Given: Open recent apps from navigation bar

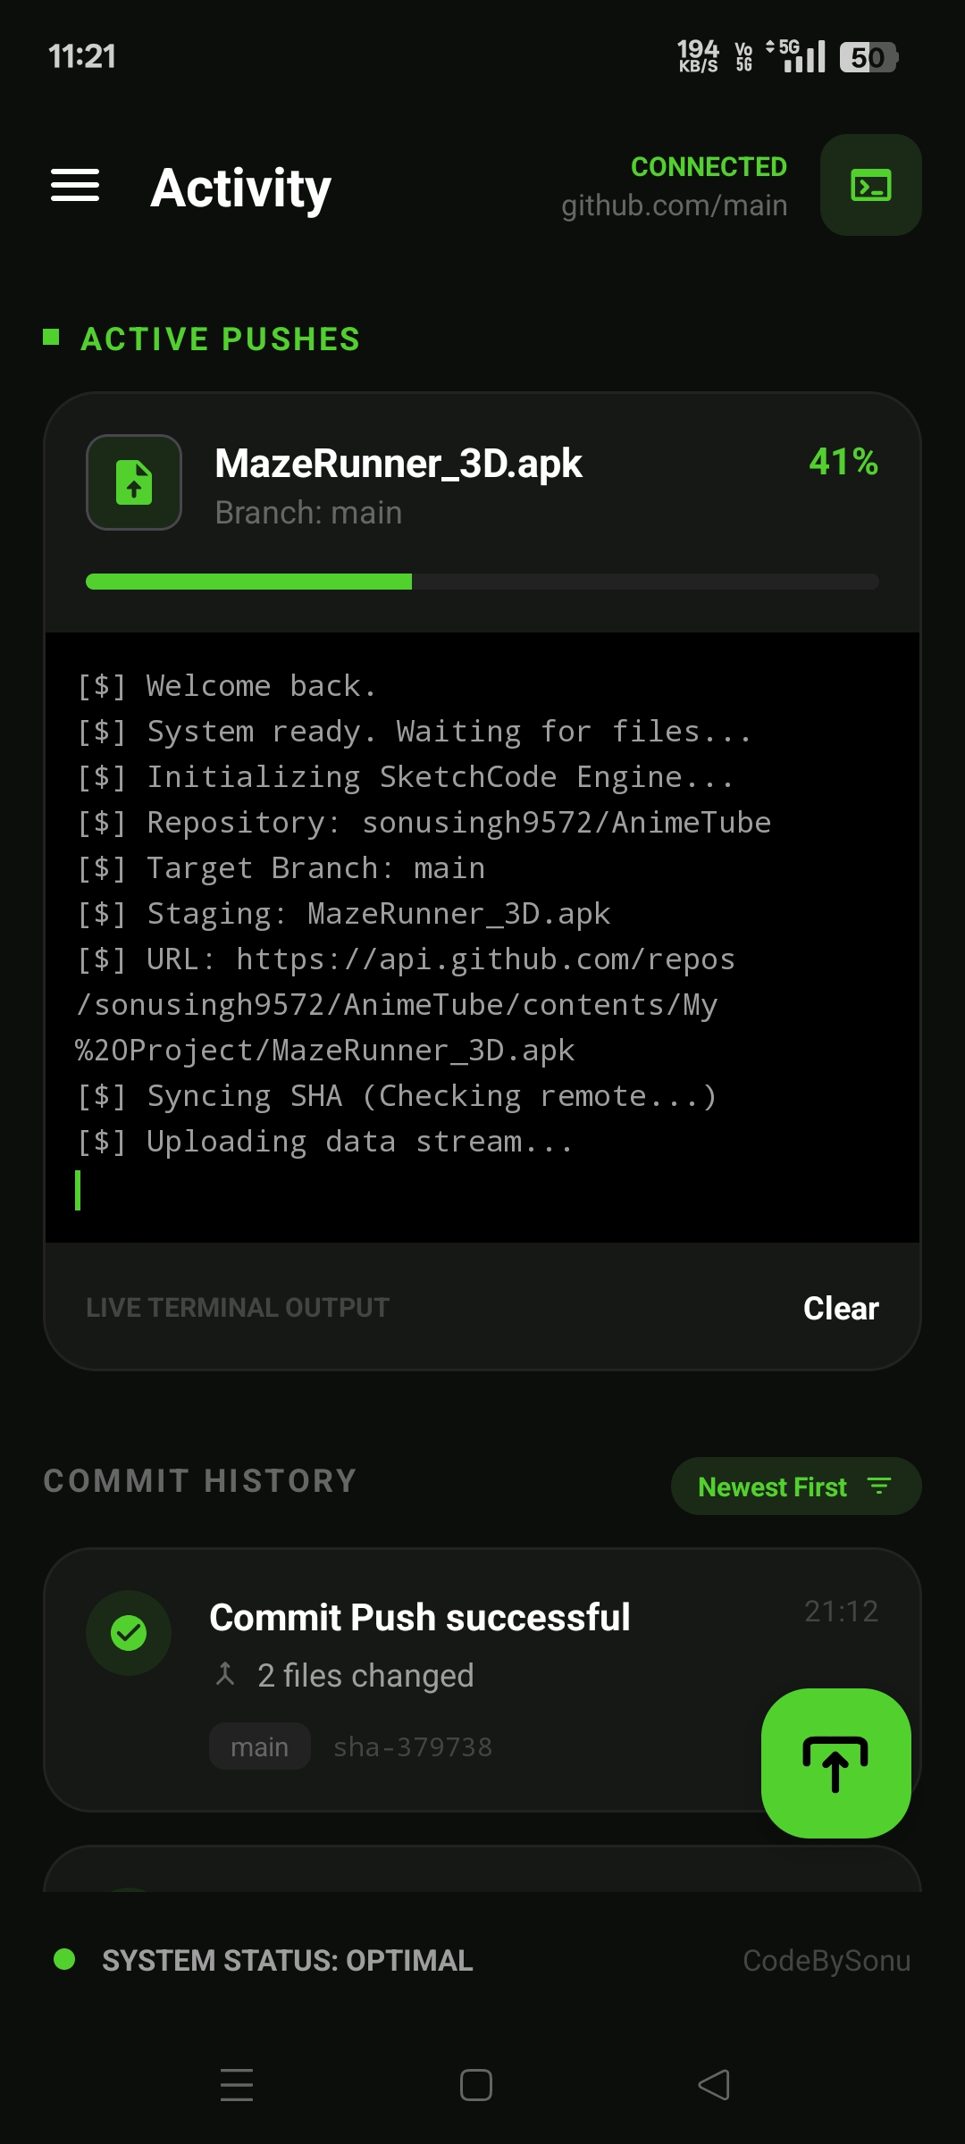Looking at the screenshot, I should point(237,2084).
